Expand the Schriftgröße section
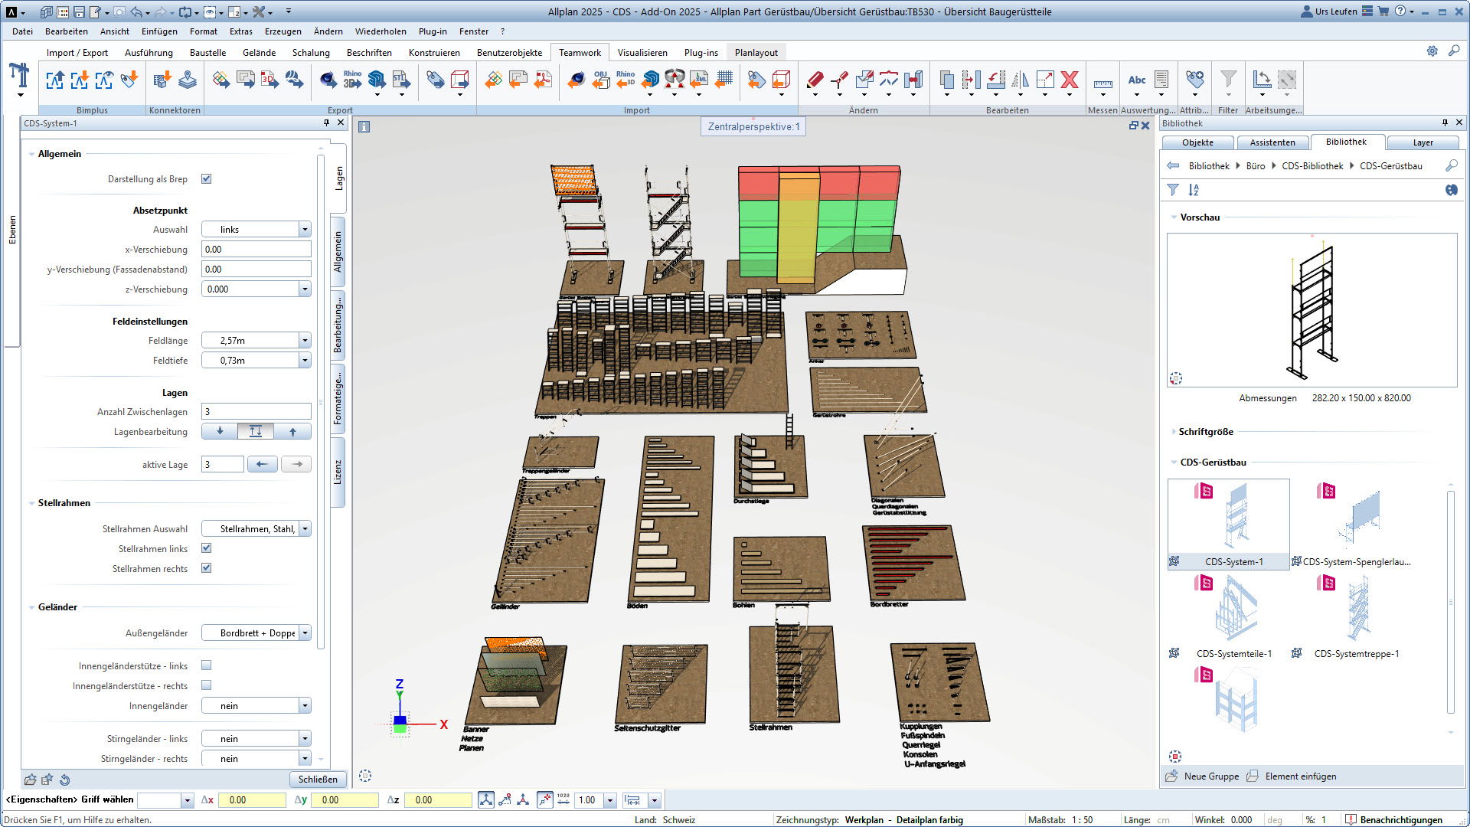 pos(1174,432)
